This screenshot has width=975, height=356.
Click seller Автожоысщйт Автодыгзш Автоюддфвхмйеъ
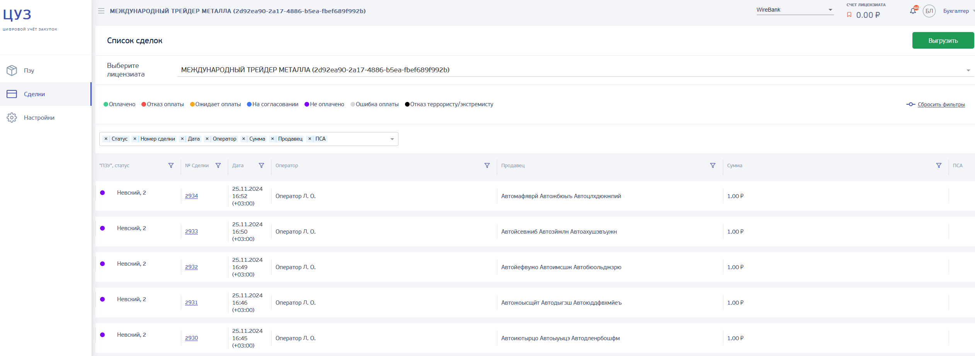pyautogui.click(x=562, y=302)
